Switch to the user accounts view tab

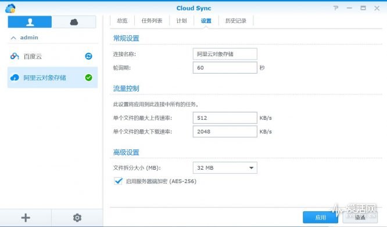[30, 22]
